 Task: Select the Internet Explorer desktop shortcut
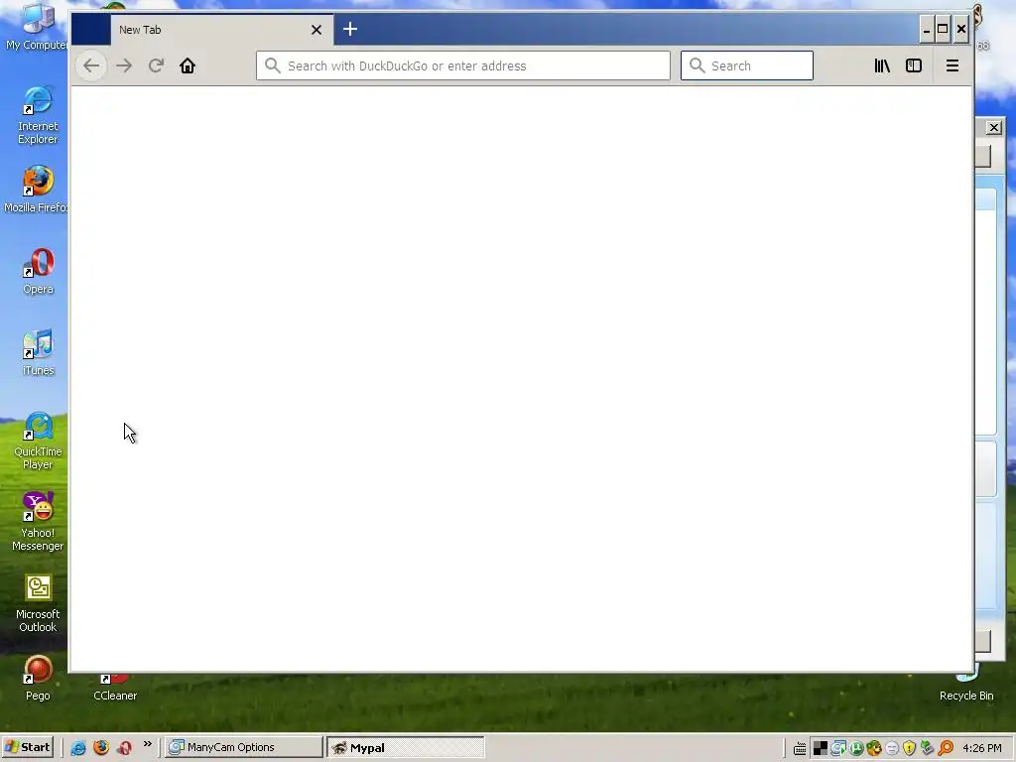coord(38,115)
